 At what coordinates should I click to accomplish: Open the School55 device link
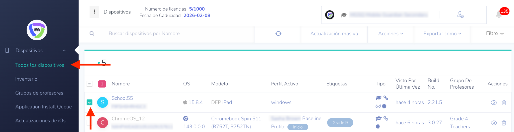click(x=122, y=98)
